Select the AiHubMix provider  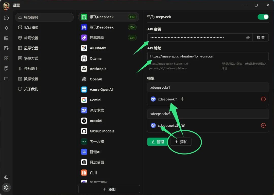tap(109, 48)
